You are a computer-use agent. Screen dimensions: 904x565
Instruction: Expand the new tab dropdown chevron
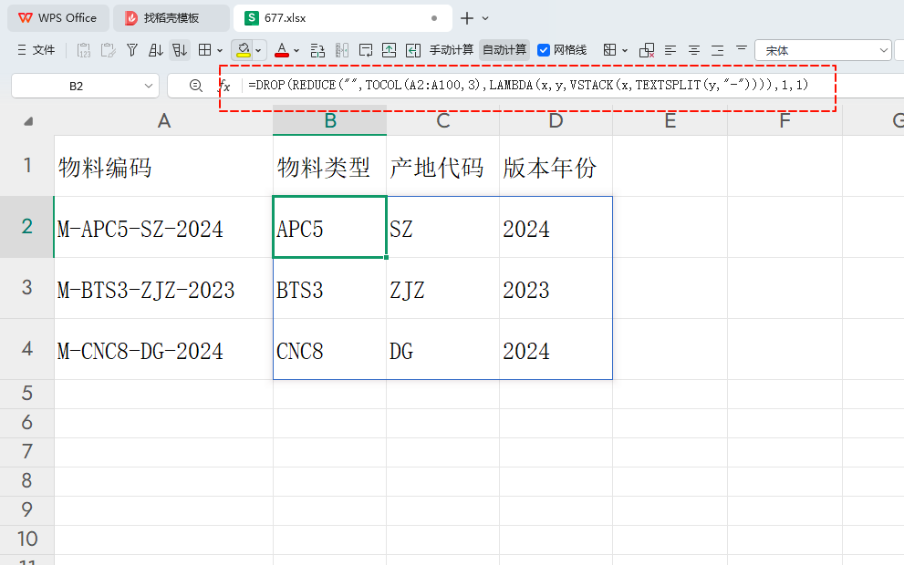485,18
